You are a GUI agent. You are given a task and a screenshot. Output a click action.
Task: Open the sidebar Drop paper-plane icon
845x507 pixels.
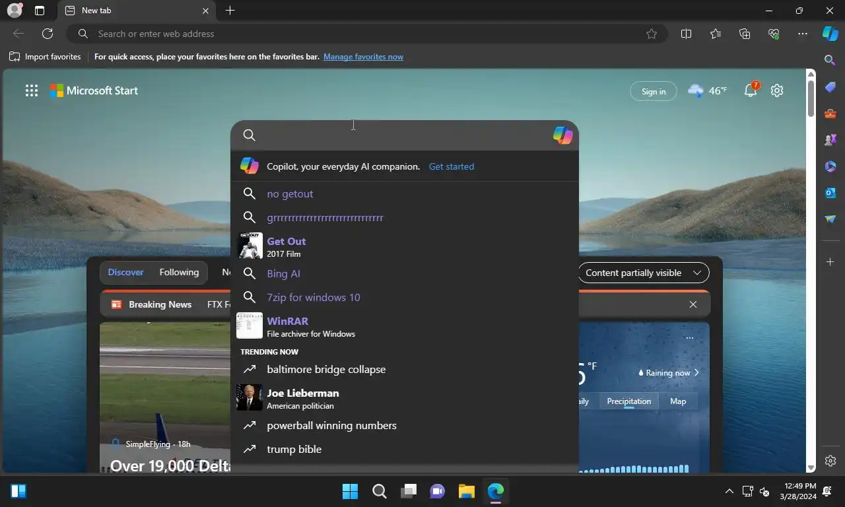[830, 219]
